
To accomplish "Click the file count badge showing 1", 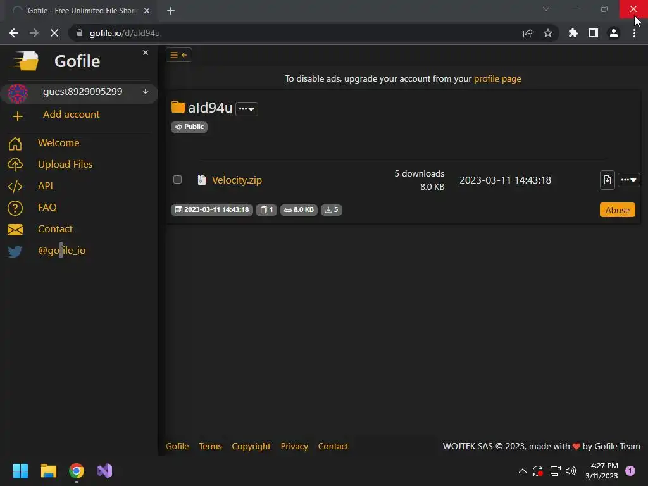I will click(x=266, y=210).
